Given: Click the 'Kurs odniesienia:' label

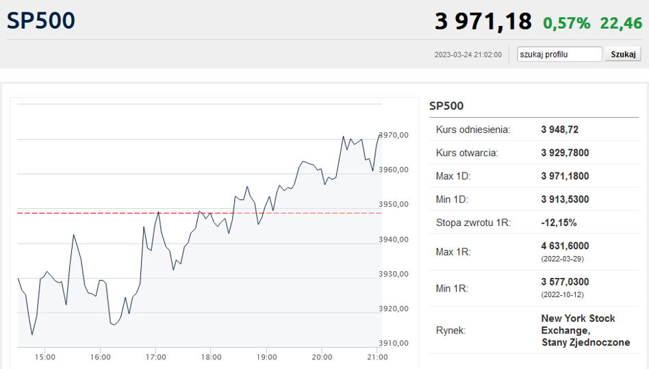Looking at the screenshot, I should pos(472,129).
